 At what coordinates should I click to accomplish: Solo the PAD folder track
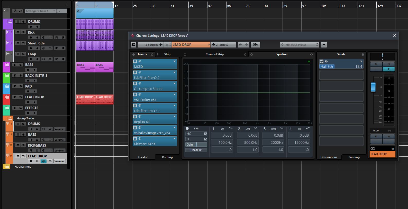point(21,86)
